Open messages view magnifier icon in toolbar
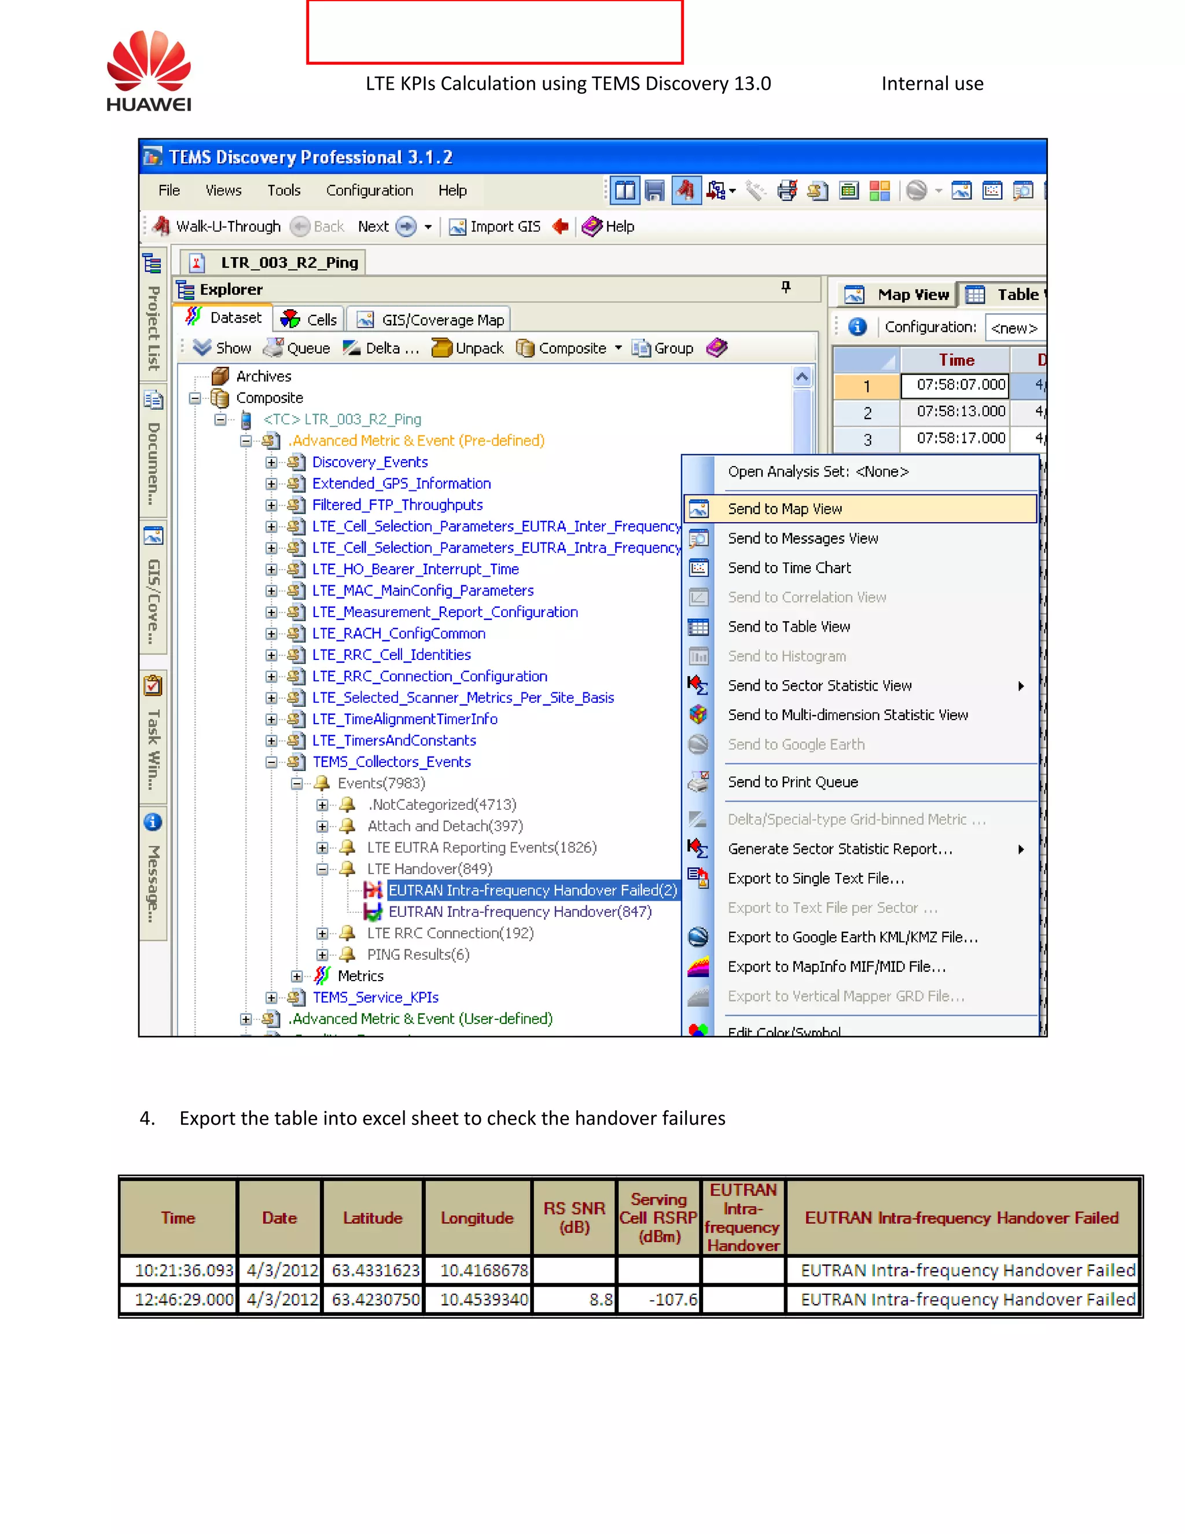 pyautogui.click(x=1023, y=190)
